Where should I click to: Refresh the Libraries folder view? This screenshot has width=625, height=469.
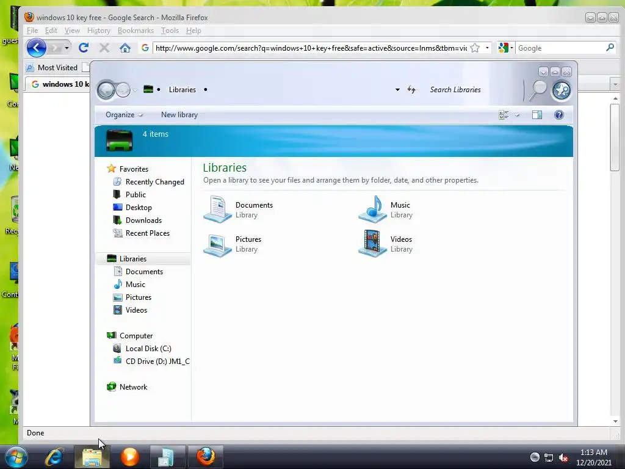click(411, 90)
